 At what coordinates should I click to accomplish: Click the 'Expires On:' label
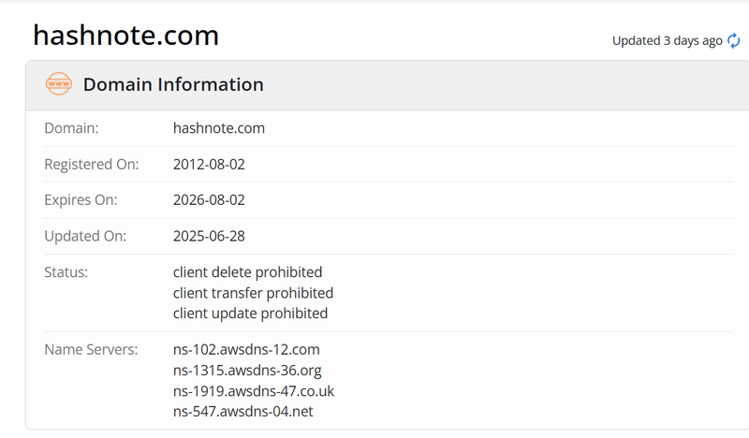pos(81,199)
